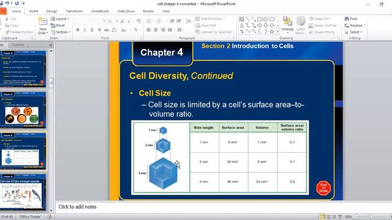The image size is (392, 220).
Task: Expand the shapes gallery More arrow
Action: tap(277, 32)
